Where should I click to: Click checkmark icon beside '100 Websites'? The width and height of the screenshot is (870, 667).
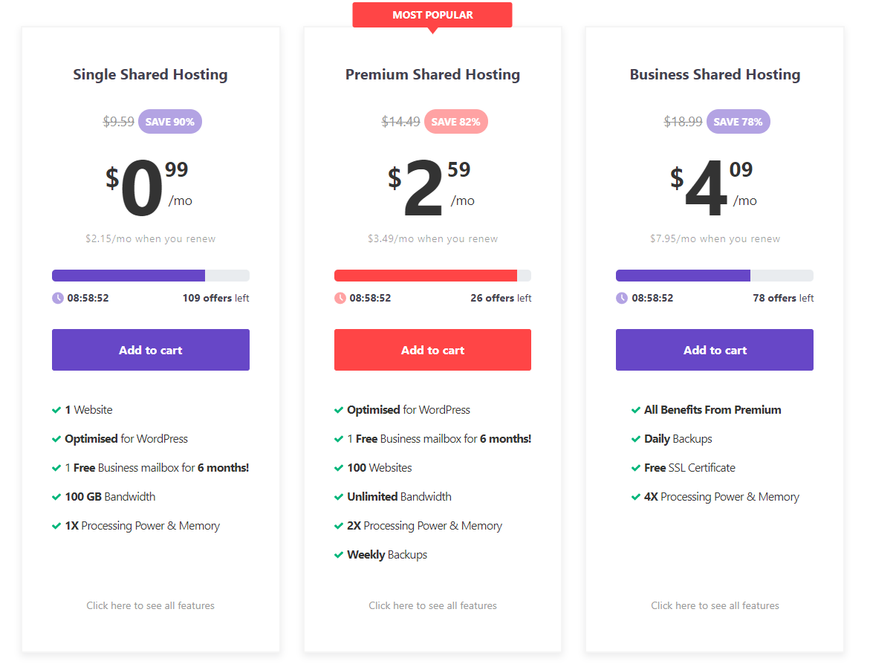click(x=339, y=468)
